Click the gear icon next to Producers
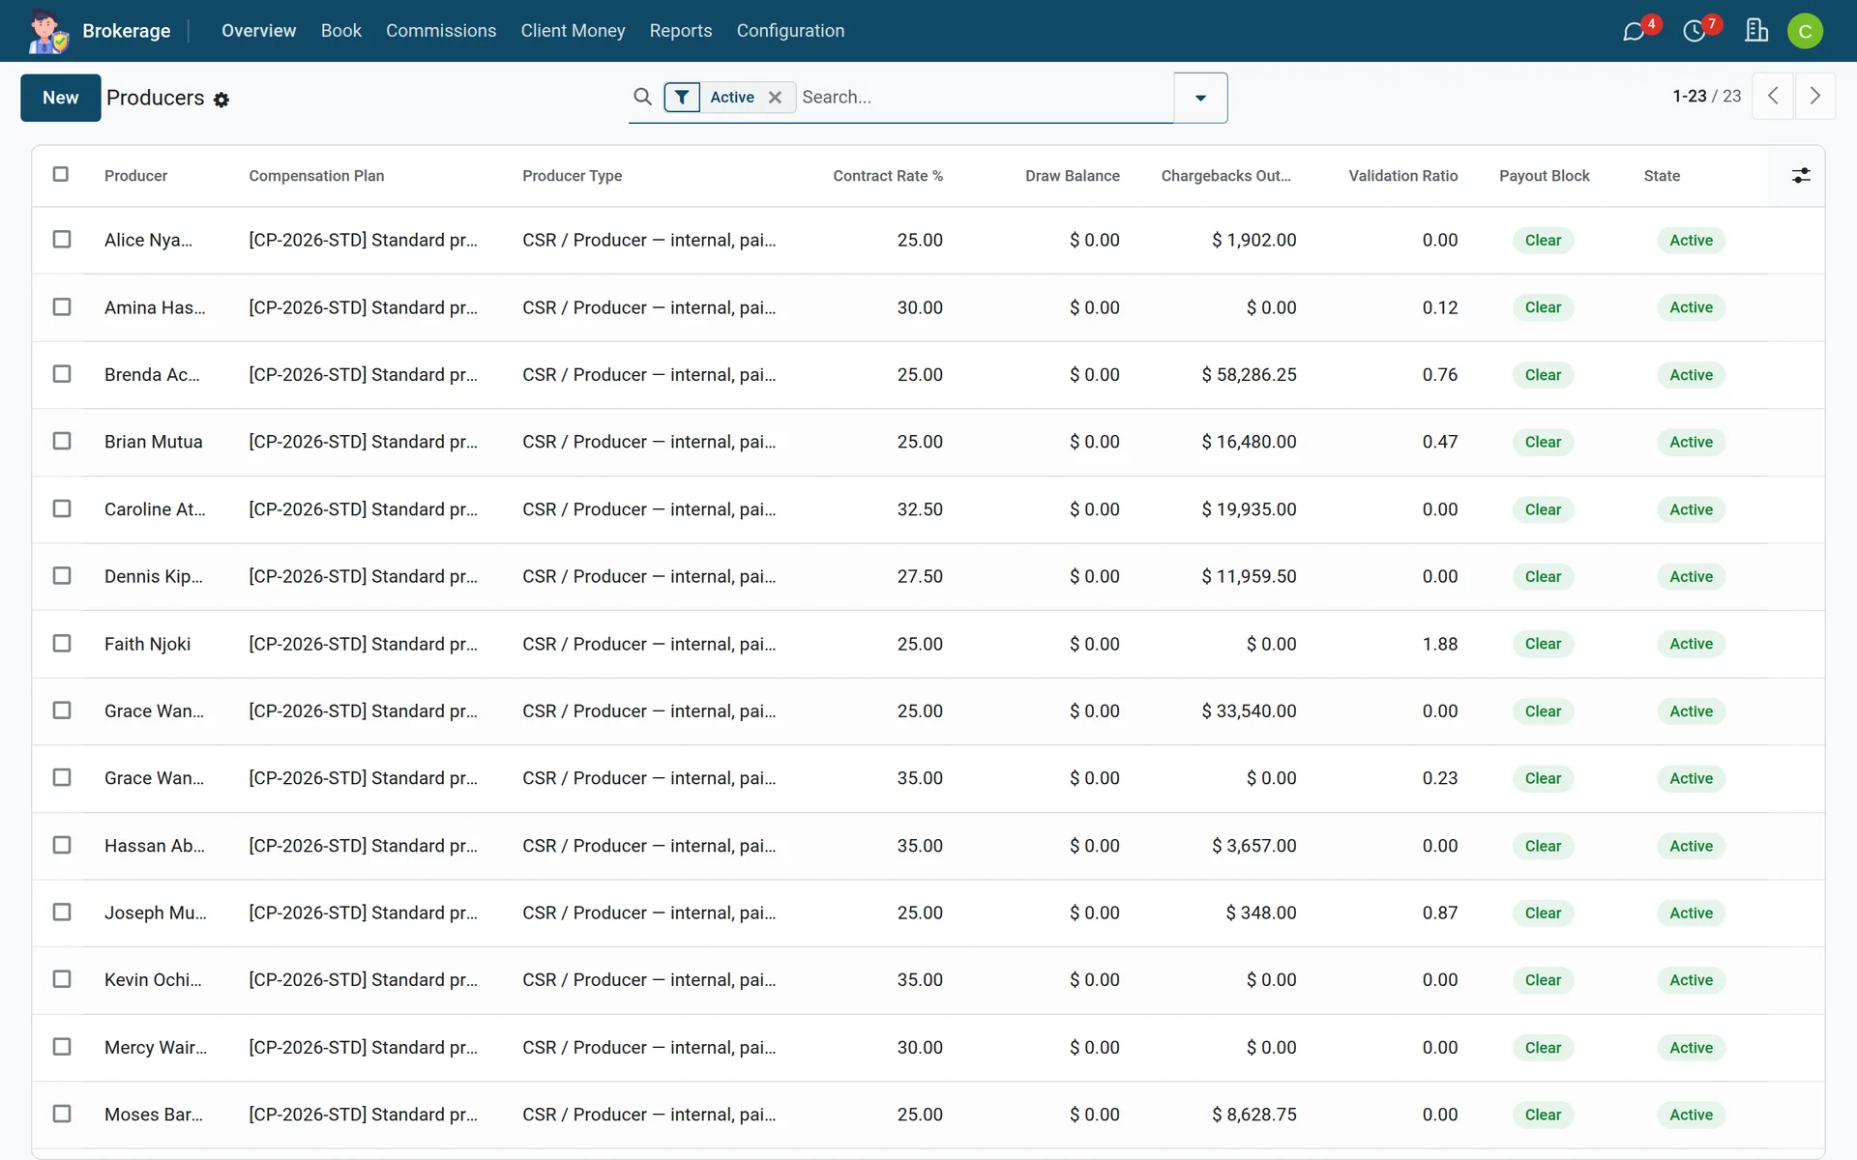Viewport: 1857px width, 1160px height. click(221, 100)
